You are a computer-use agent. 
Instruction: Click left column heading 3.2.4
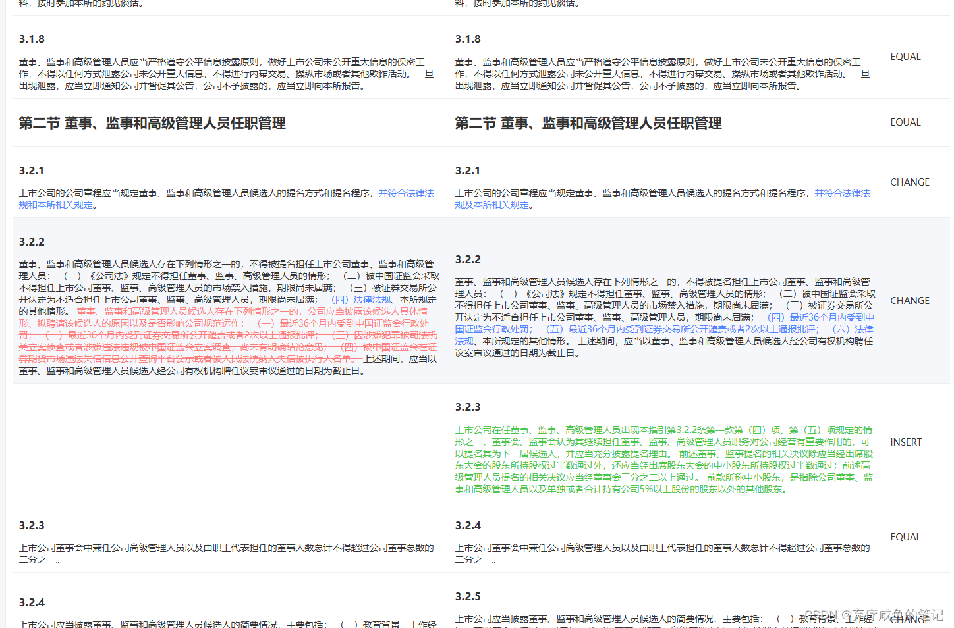click(32, 603)
